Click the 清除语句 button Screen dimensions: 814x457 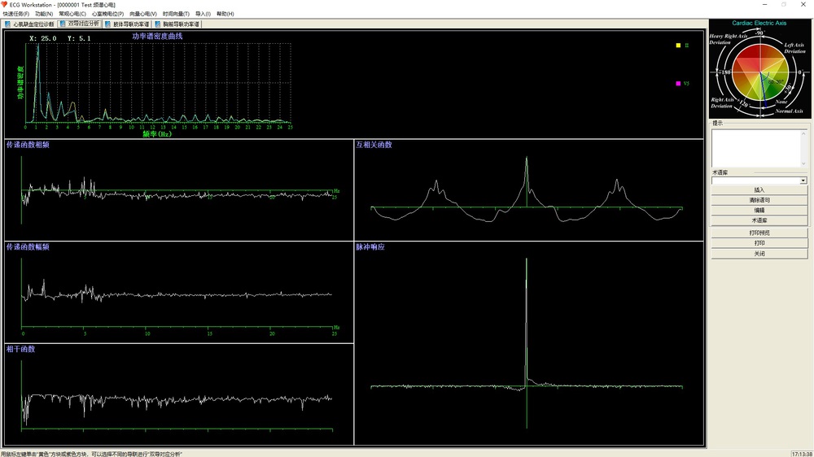coord(759,200)
